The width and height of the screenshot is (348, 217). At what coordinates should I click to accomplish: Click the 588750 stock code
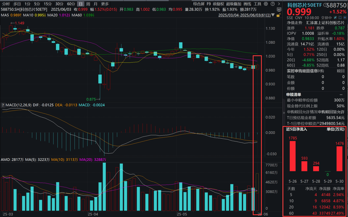[x=337, y=5]
